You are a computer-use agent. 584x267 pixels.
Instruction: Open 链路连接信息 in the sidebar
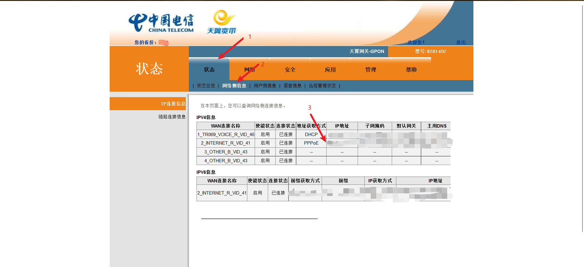click(172, 117)
